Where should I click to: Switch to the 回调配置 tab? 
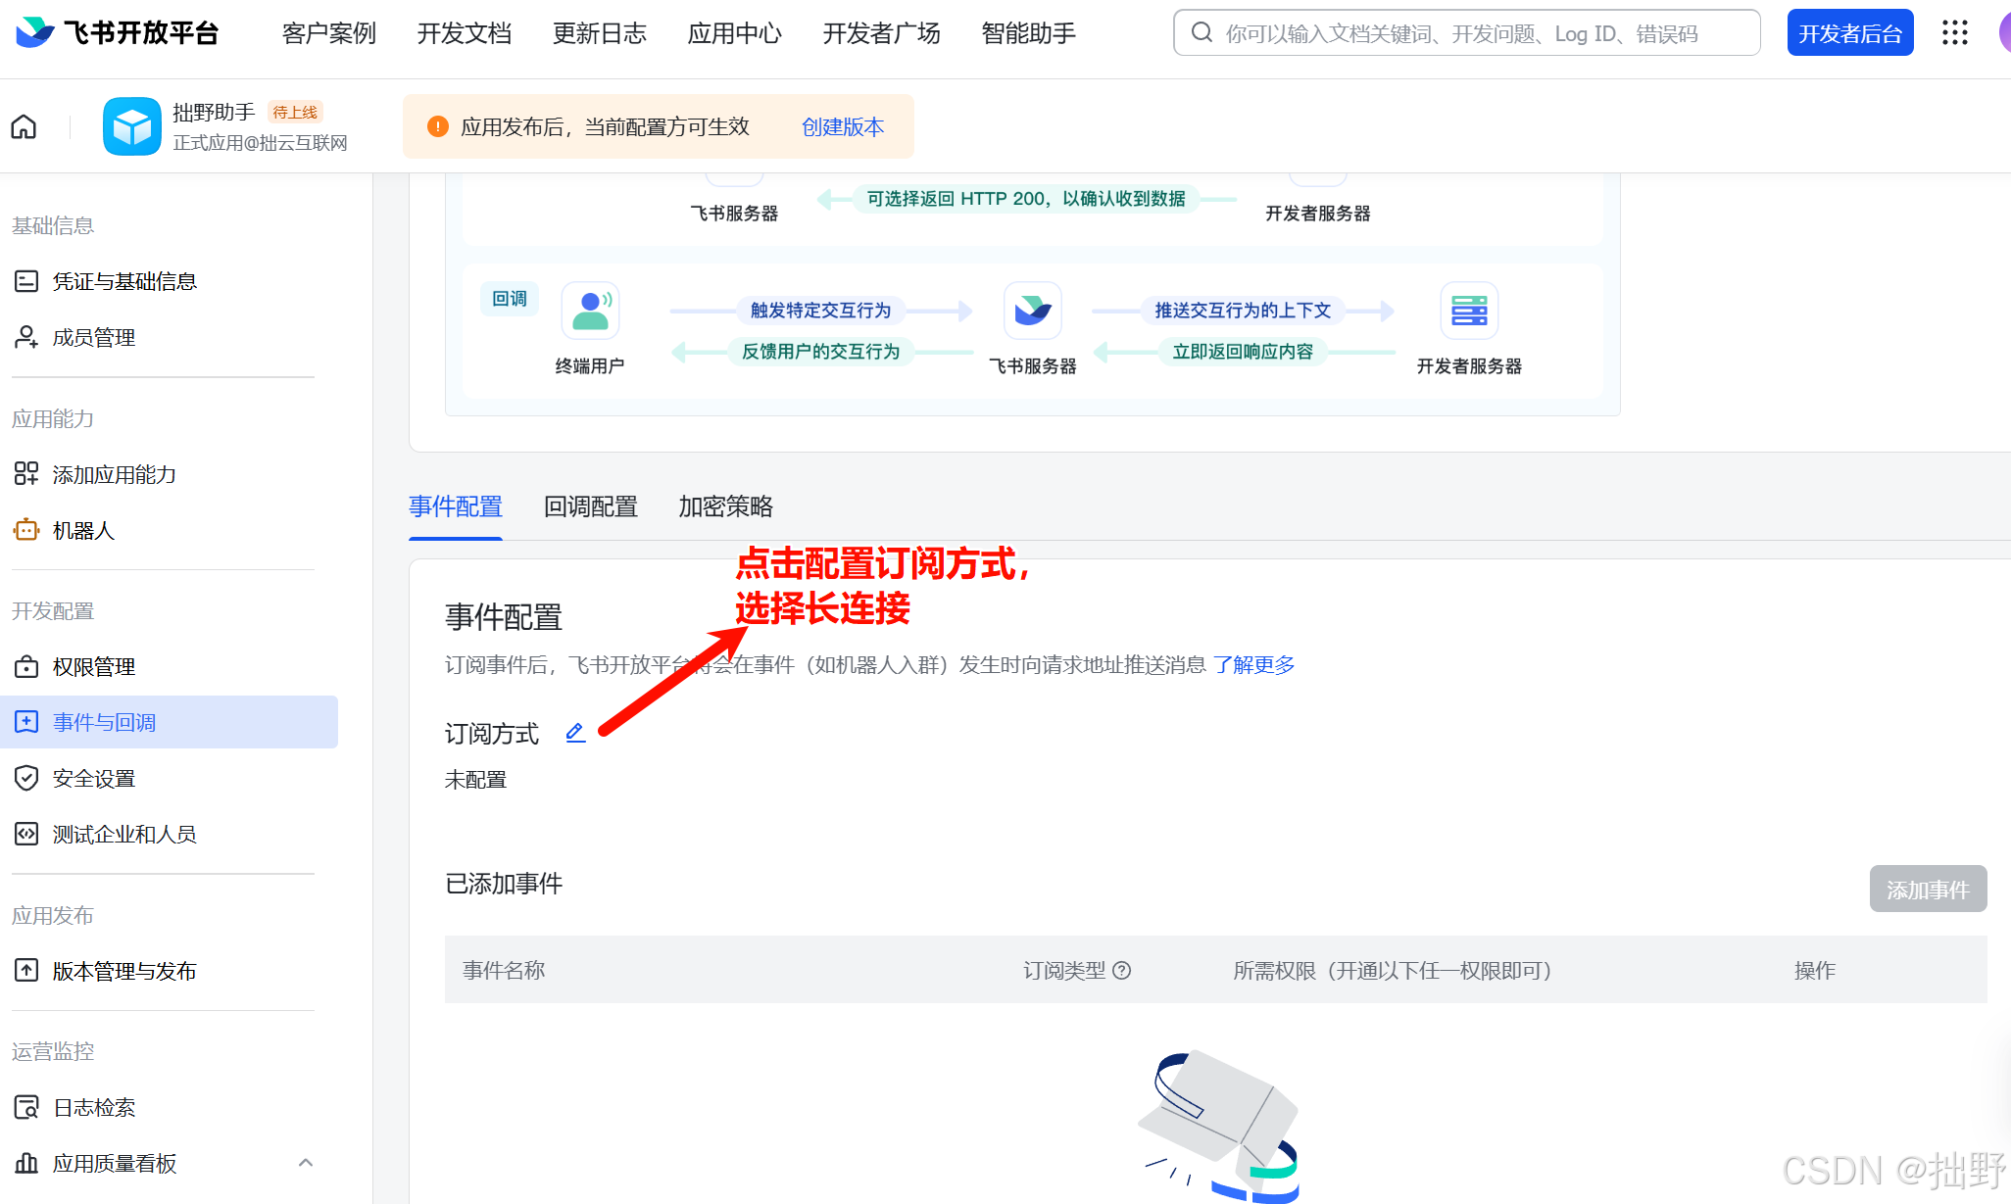click(590, 506)
